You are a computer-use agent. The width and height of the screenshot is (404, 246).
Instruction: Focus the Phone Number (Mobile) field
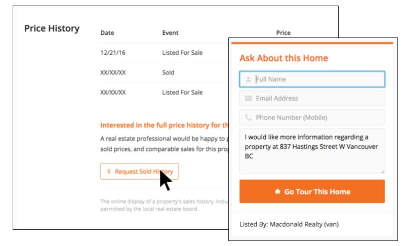pyautogui.click(x=312, y=117)
